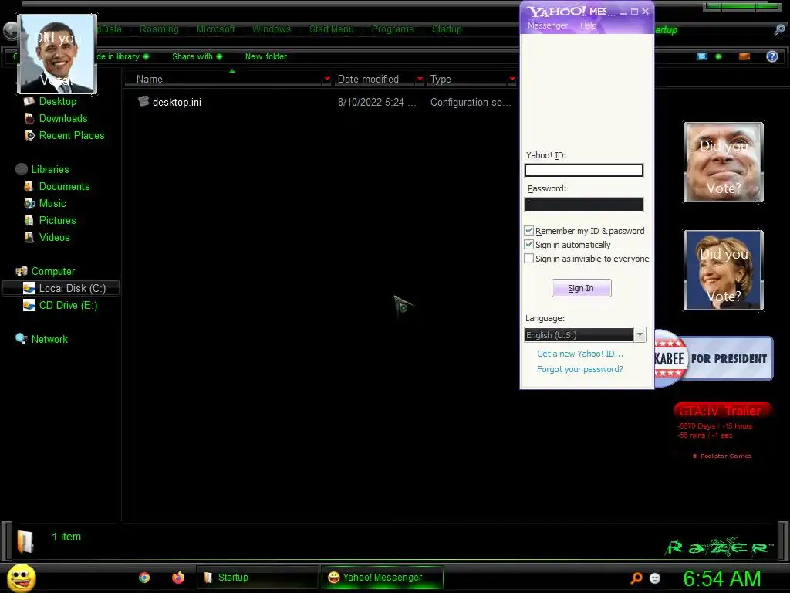Open the smiley face Start button

click(21, 578)
